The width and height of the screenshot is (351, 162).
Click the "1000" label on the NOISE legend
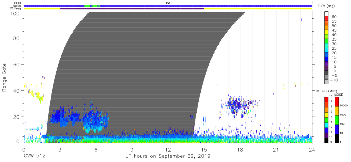click(x=344, y=115)
